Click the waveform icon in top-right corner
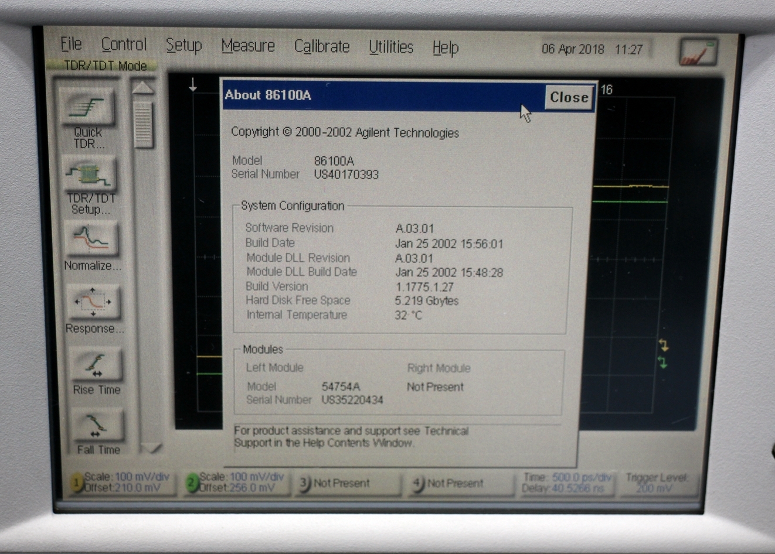775x554 pixels. coord(698,52)
